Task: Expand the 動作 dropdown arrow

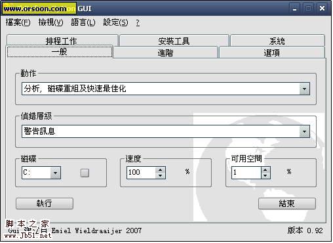Action: click(305, 89)
